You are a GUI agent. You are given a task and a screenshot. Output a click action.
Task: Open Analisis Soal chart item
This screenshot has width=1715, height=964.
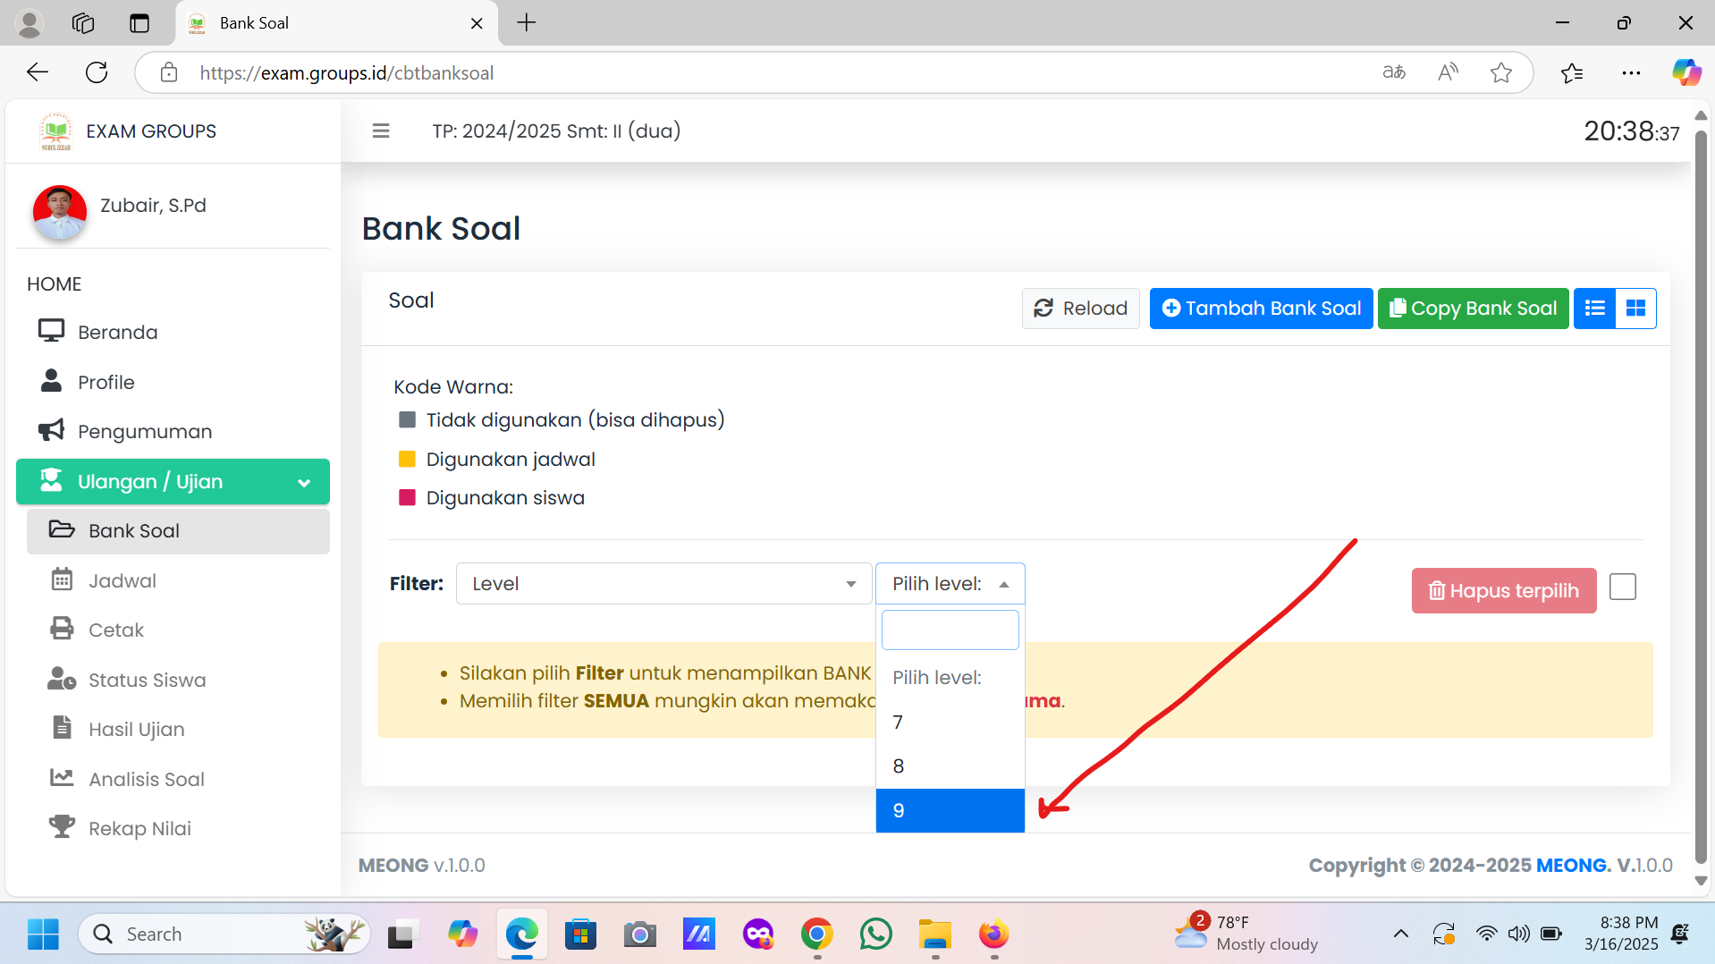147,779
